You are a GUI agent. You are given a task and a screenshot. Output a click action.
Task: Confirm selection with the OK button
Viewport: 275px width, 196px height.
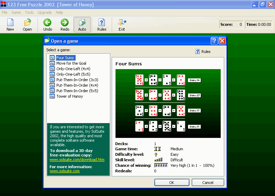[x=172, y=182]
